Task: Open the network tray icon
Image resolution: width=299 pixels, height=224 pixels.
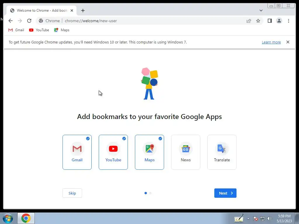Action: click(x=263, y=218)
